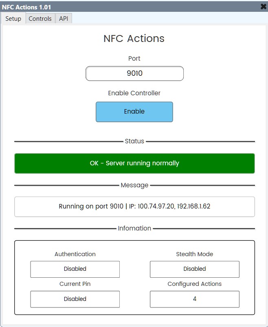The height and width of the screenshot is (327, 268).
Task: Click the Port label above the field
Action: pos(134,58)
